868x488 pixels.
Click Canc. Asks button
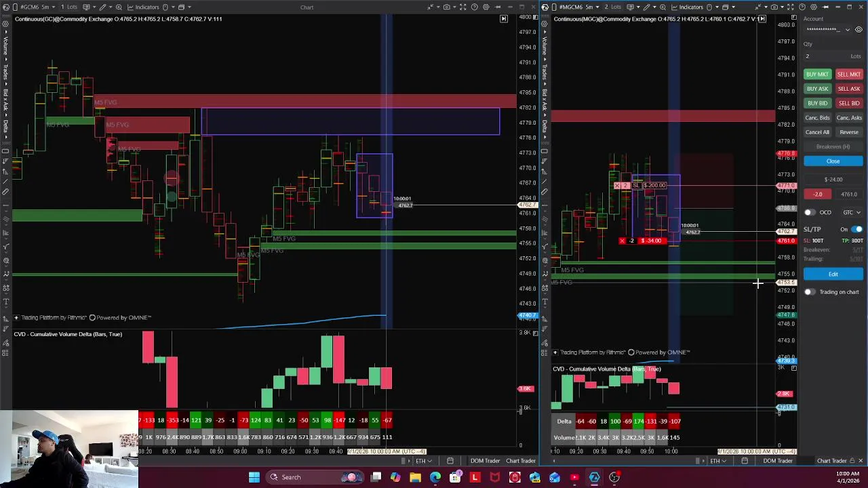(x=848, y=118)
